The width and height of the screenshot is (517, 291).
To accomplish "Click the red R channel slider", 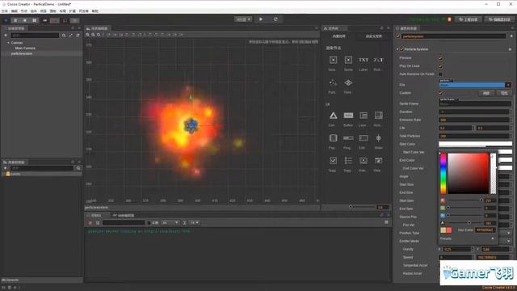I will pos(465,200).
